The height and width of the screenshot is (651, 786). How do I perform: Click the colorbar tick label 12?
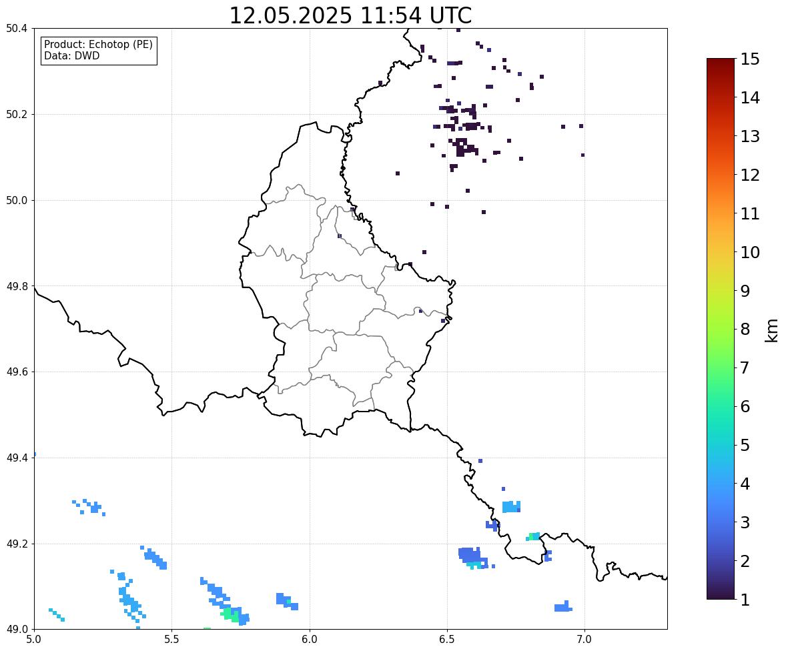coord(750,175)
